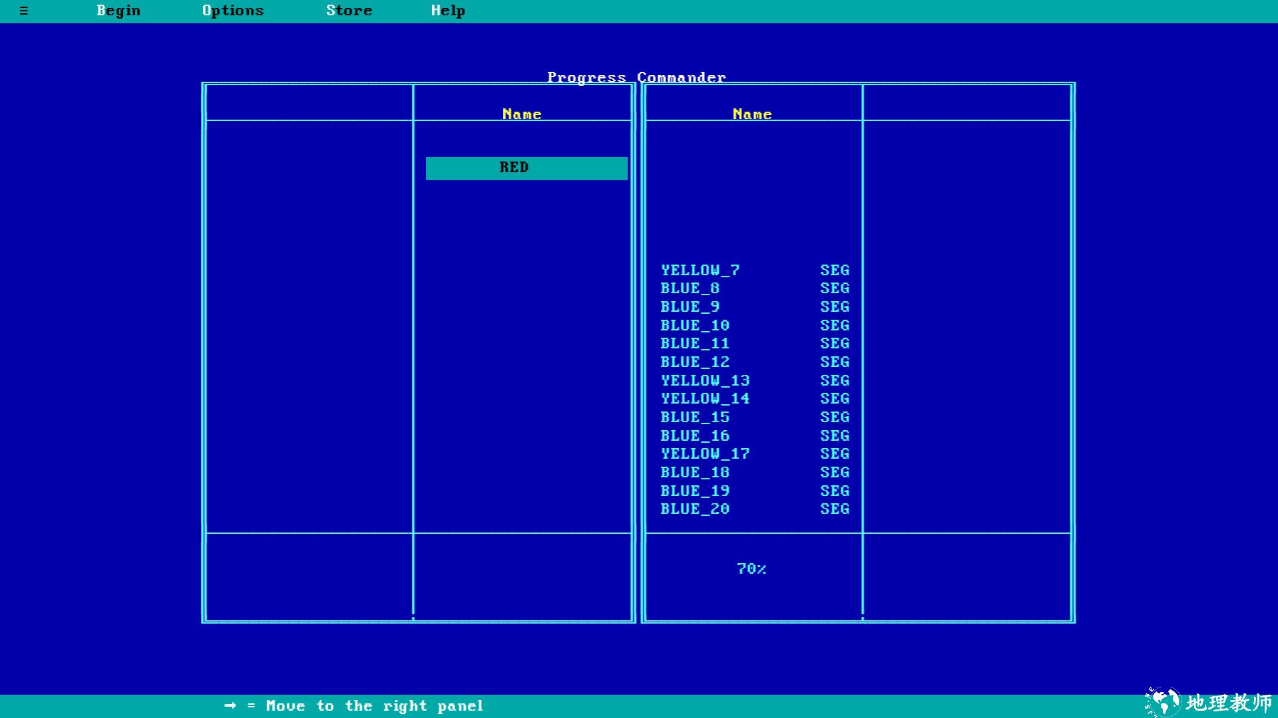The image size is (1278, 718).
Task: Highlight the YELLOW_14 entry
Action: point(705,399)
